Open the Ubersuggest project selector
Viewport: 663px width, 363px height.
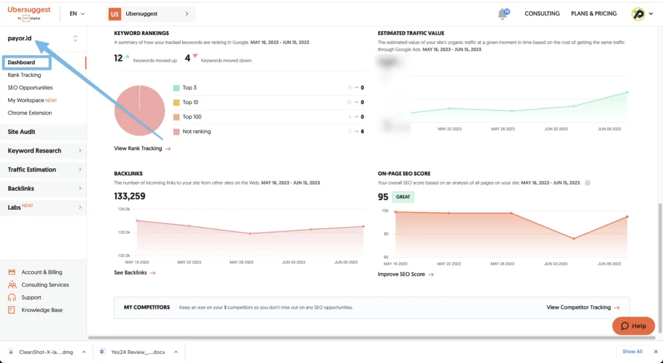[152, 14]
